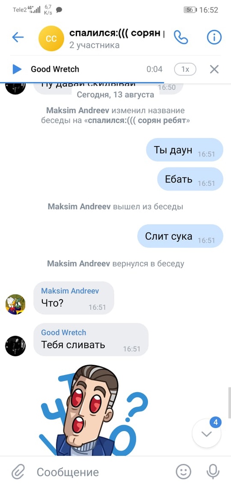The width and height of the screenshot is (231, 487).
Task: Open the attachment paperclip menu
Action: point(18,473)
